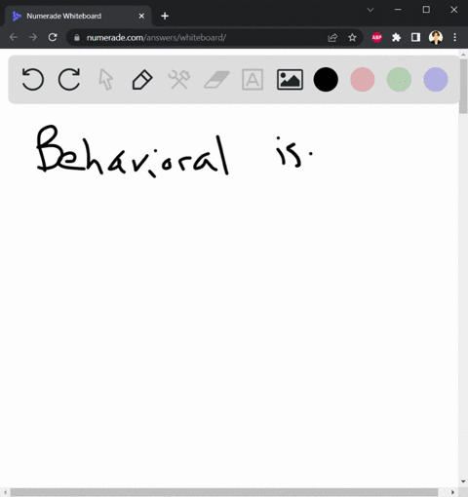
Task: Select the pointer selection tool
Action: (106, 79)
